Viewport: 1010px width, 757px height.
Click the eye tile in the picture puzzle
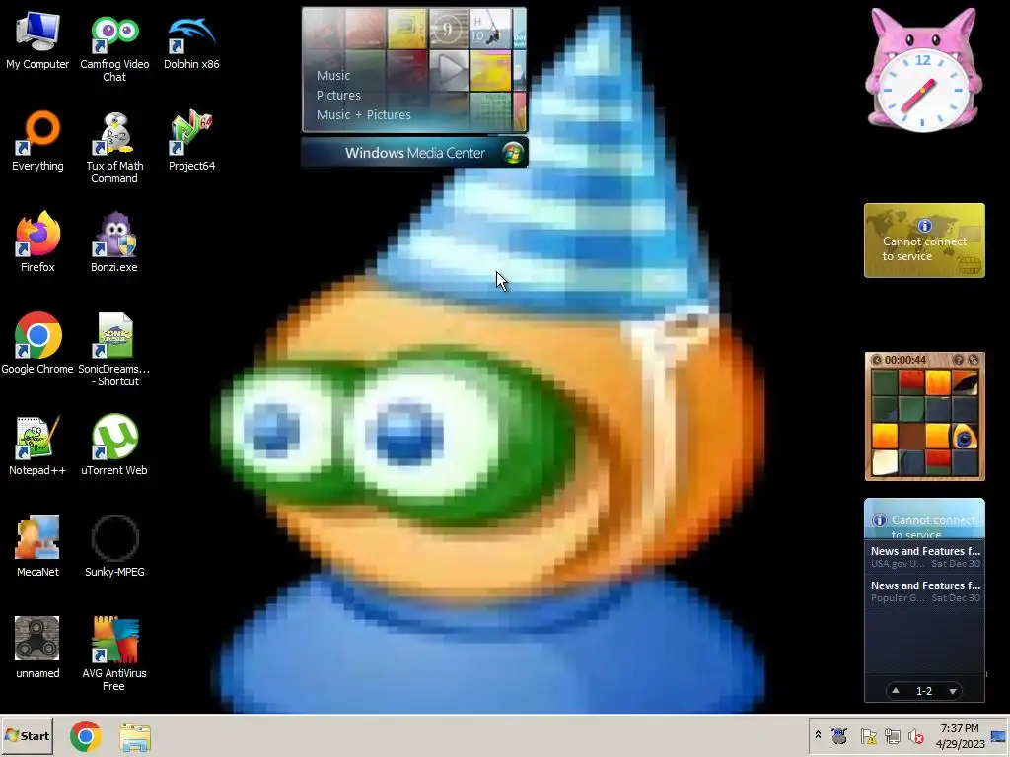965,437
